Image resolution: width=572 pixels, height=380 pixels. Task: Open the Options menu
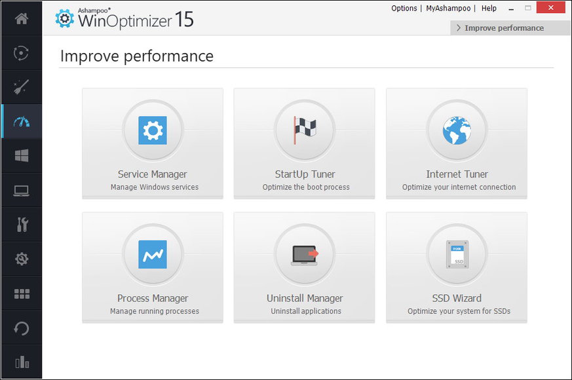404,8
